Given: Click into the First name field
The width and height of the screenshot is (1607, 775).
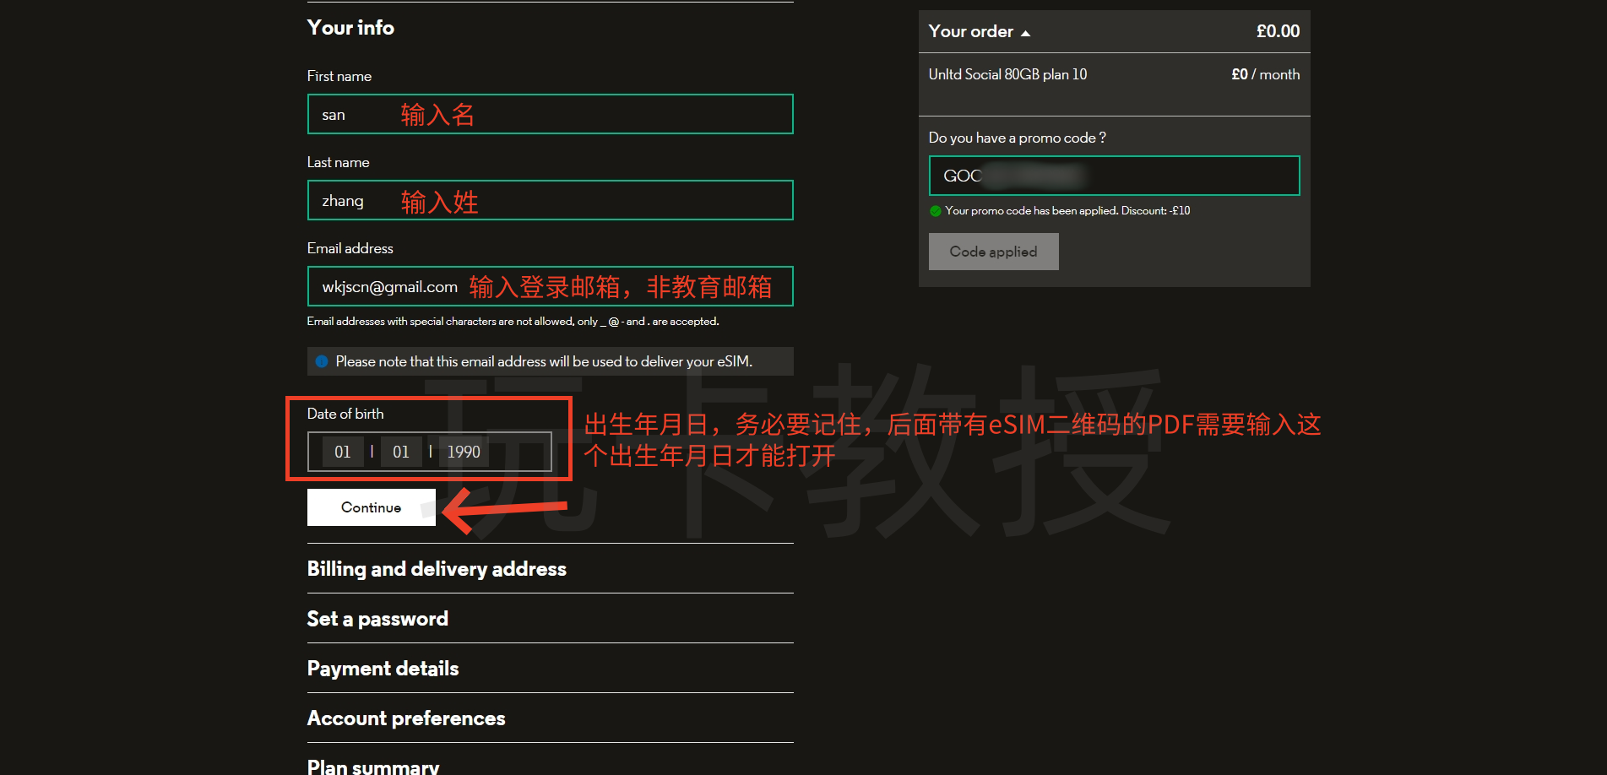Looking at the screenshot, I should (549, 115).
